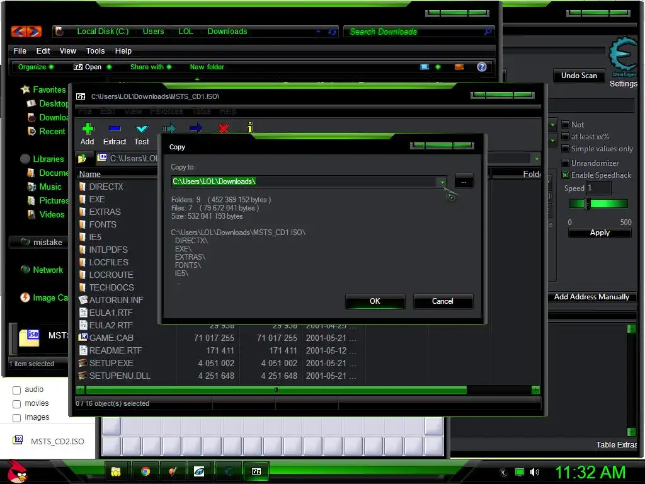Click the 7-Zip Move blue arrow icon
645x484 pixels.
pos(196,129)
